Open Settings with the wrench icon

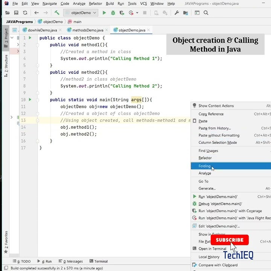(x=177, y=13)
